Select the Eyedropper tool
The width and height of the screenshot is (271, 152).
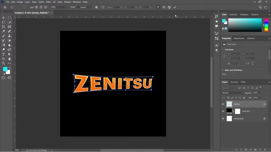tap(3, 31)
